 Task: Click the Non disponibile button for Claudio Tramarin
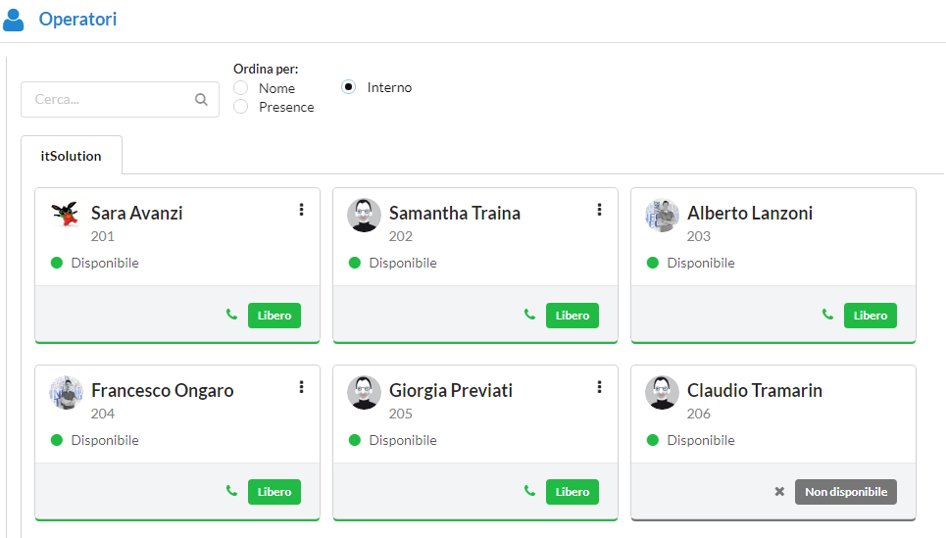click(x=845, y=492)
